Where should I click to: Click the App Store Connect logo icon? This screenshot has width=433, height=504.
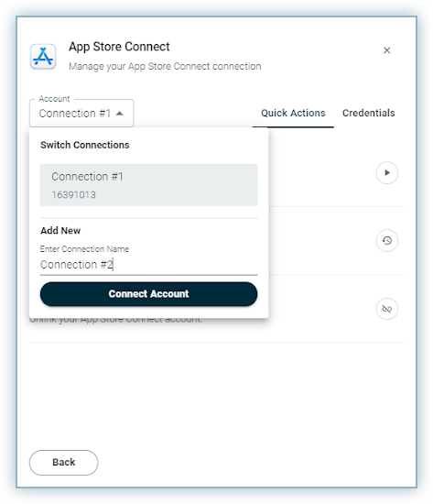coord(43,56)
